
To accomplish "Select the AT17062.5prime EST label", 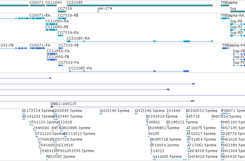I will tap(202, 145).
